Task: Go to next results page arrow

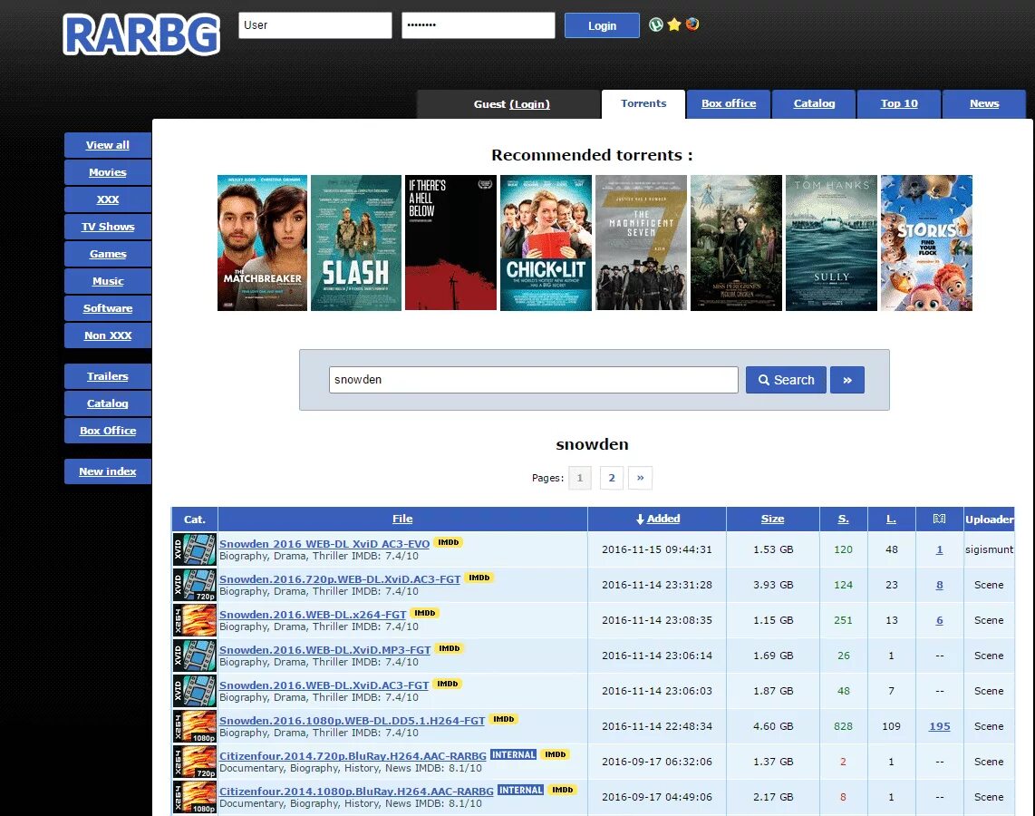Action: point(640,478)
